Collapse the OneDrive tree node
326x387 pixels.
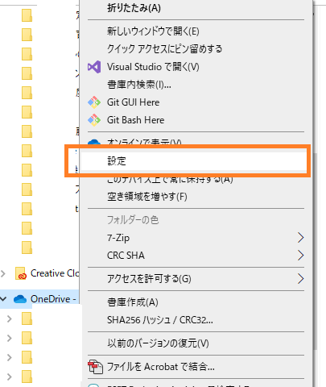click(x=3, y=299)
